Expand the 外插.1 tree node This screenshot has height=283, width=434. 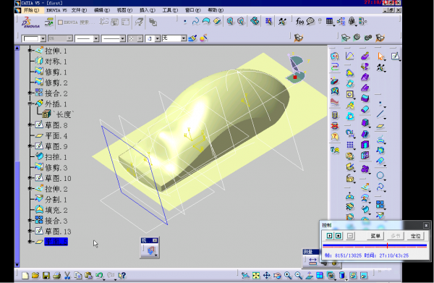[30, 104]
